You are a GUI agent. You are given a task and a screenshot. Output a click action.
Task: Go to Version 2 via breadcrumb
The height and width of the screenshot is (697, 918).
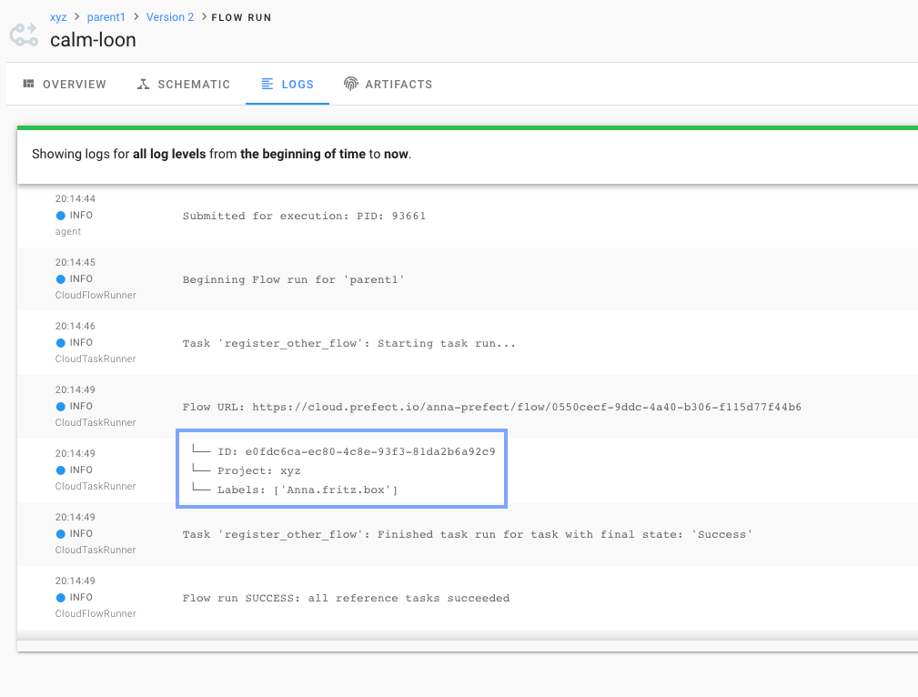point(169,16)
